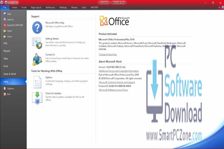Click the Contact Us title text
Viewport: 224px width, 149px height.
tap(50, 55)
